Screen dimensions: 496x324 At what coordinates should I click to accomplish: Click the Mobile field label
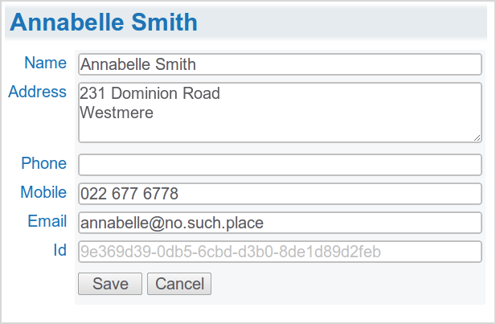click(x=43, y=192)
